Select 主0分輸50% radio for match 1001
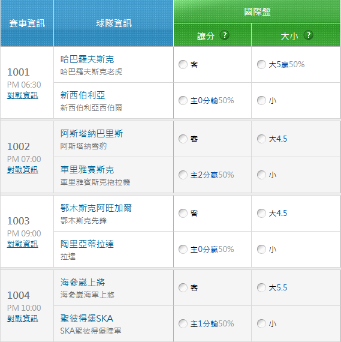Viewport: 341px width, 342px height. (183, 101)
